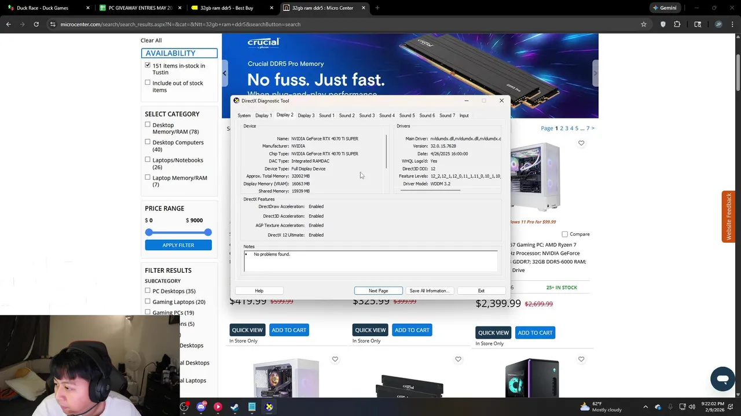The image size is (741, 416).
Task: Check Laptops/Notebooks (26) category
Action: [148, 159]
